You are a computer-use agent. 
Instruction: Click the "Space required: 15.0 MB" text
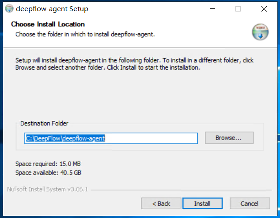48,163
